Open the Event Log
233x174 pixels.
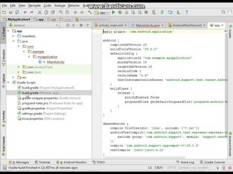(185, 162)
